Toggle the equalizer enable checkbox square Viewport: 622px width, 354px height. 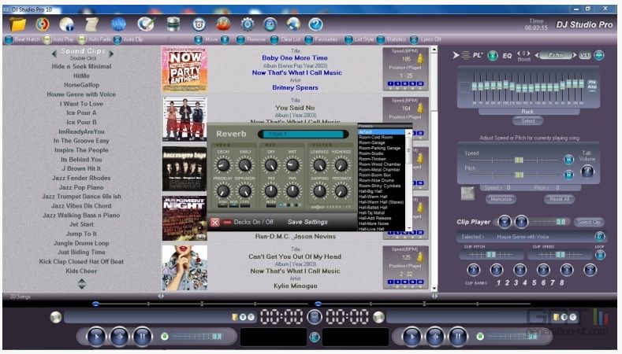[x=464, y=87]
